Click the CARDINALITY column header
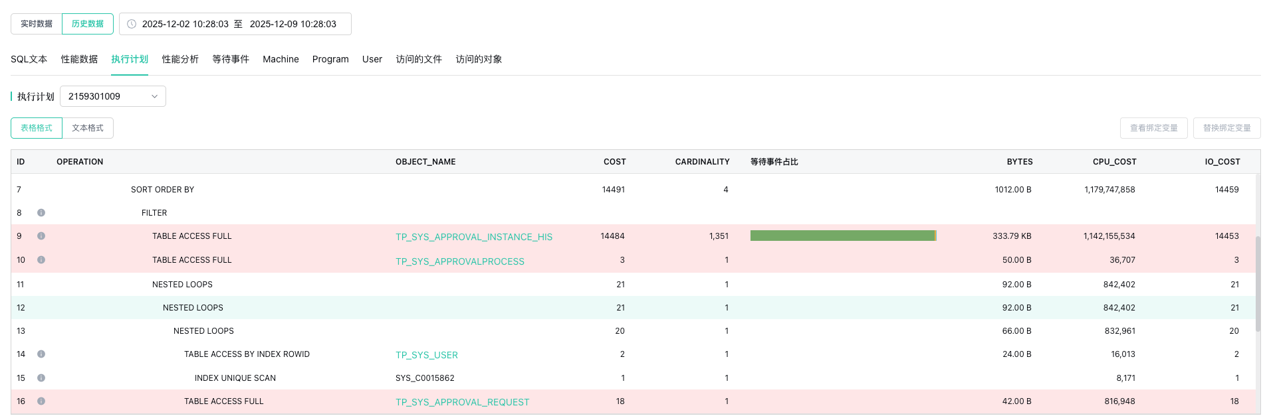 [x=703, y=162]
